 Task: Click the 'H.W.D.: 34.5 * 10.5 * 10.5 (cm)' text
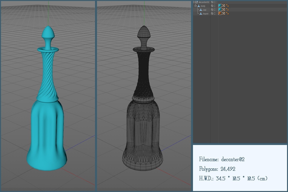(x=233, y=178)
